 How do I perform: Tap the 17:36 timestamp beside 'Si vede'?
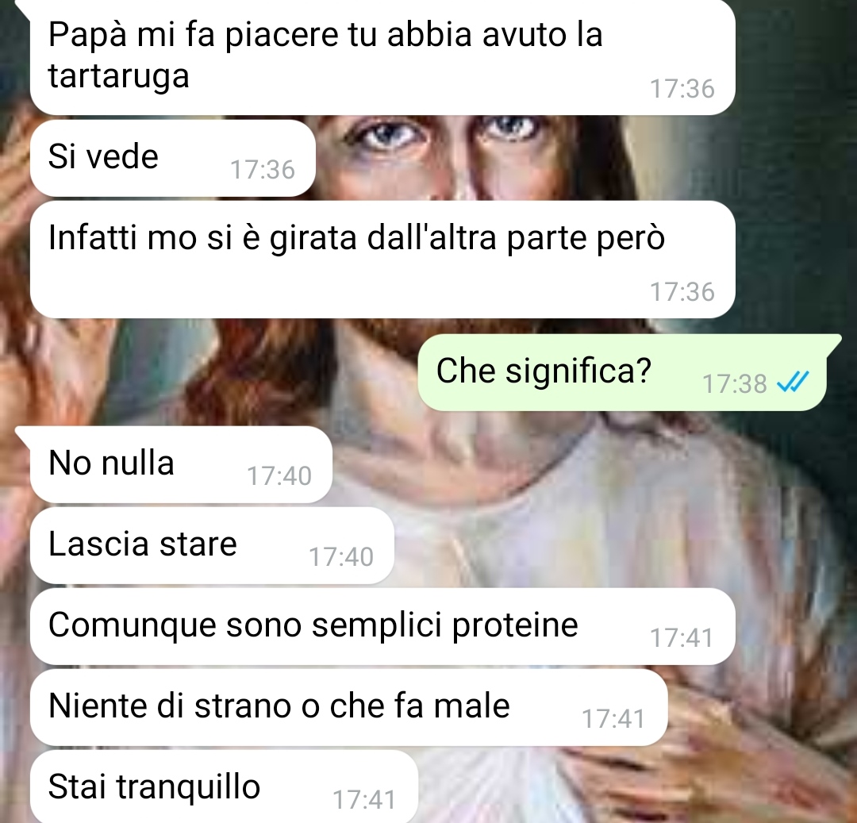[x=263, y=169]
